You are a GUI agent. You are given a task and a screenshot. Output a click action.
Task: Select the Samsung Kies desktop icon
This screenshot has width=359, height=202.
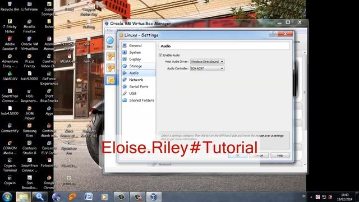29,131
